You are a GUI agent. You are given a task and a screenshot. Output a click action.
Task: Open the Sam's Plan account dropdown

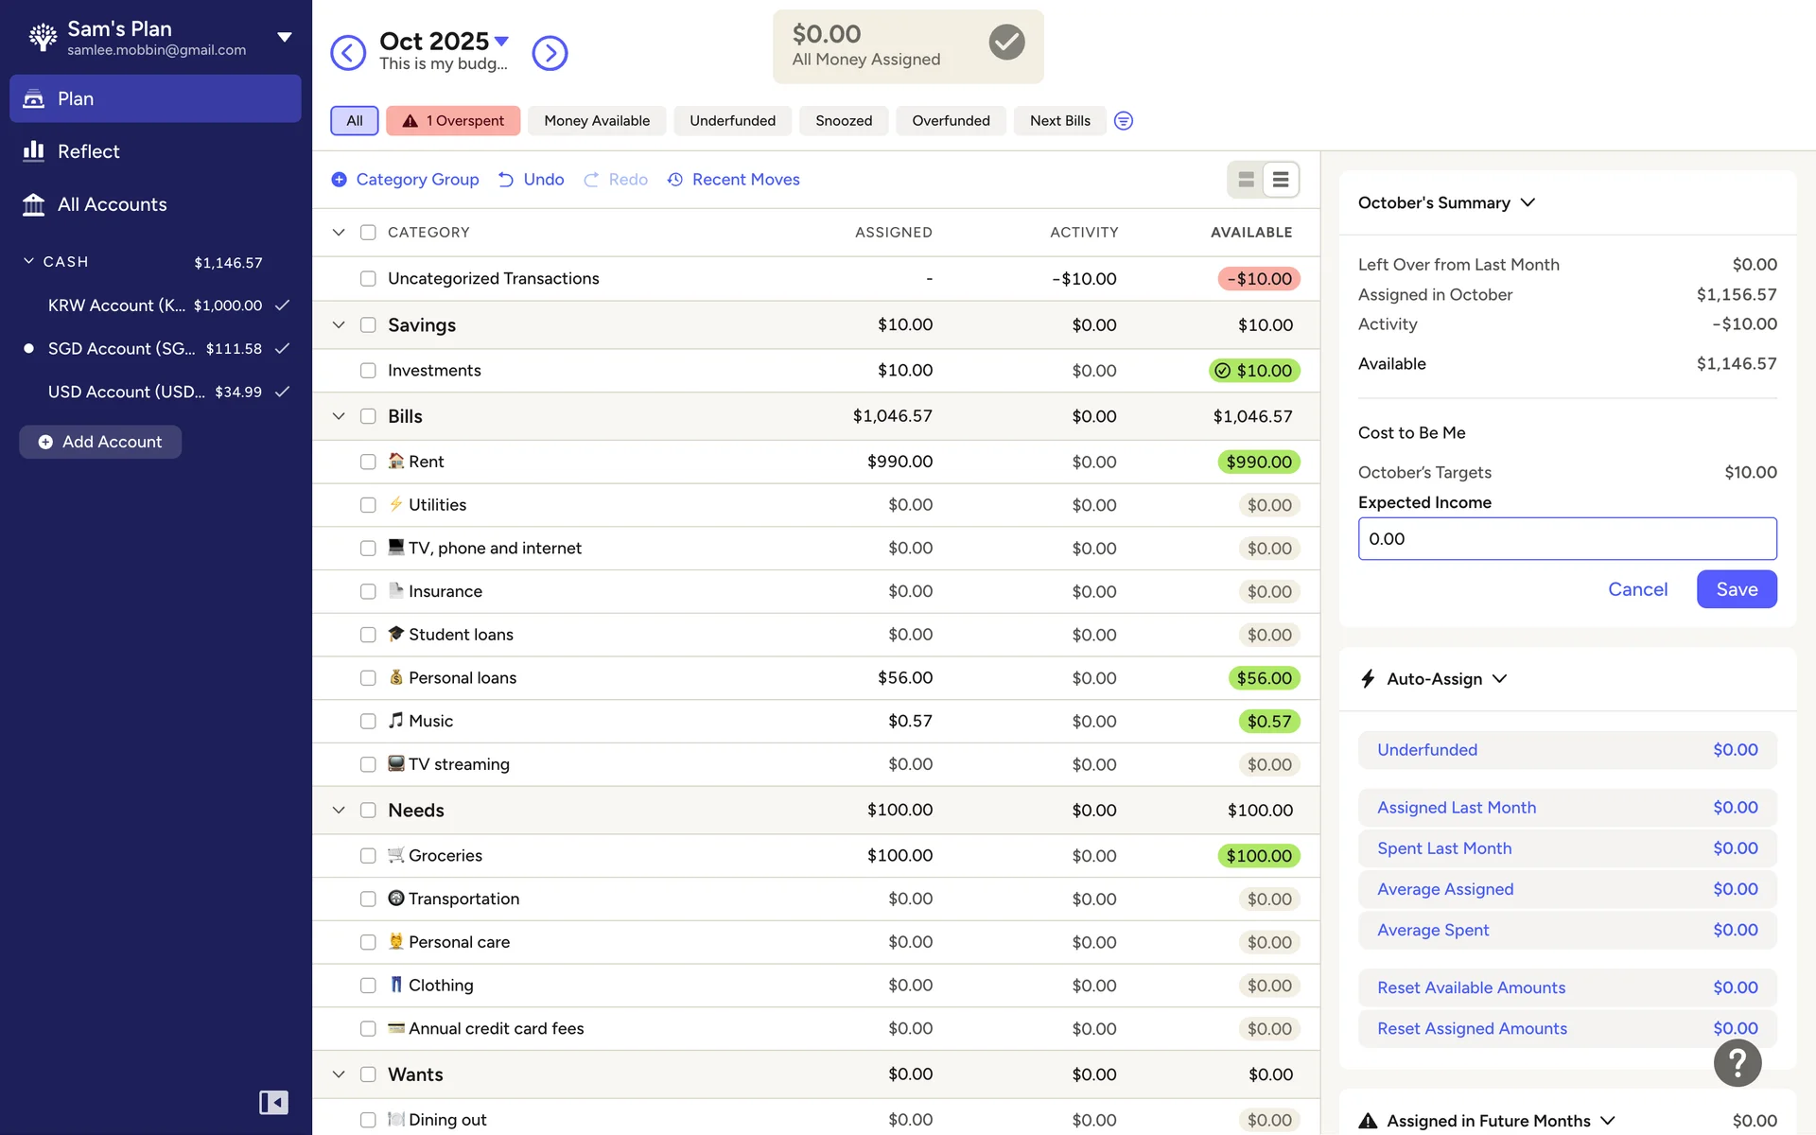[284, 38]
